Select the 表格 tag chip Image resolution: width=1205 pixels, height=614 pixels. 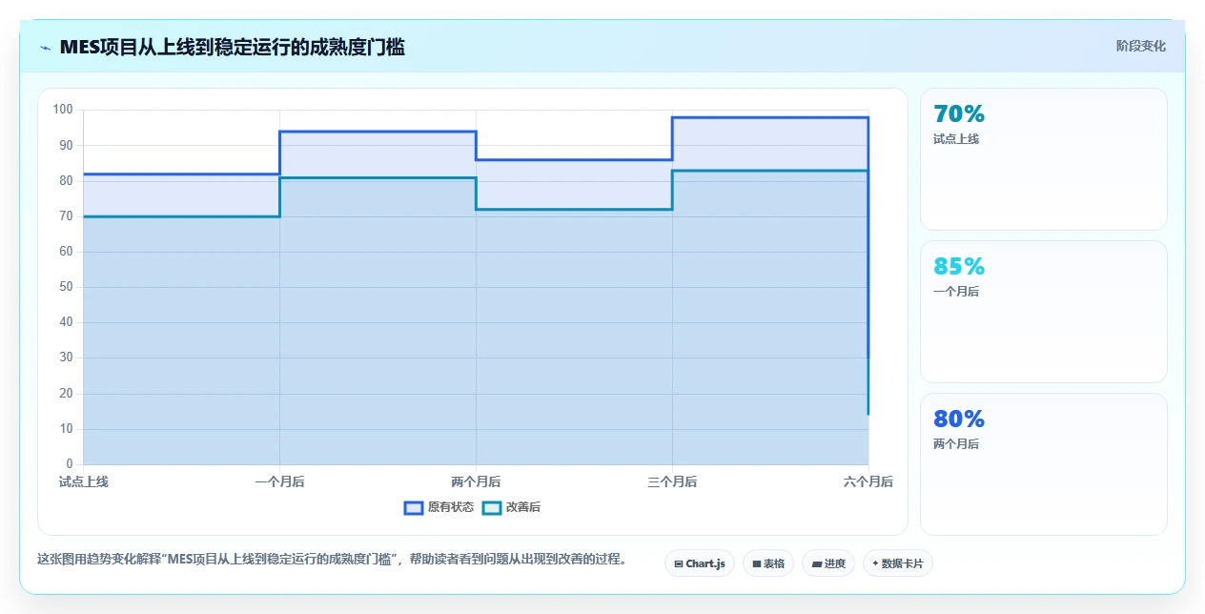[768, 563]
